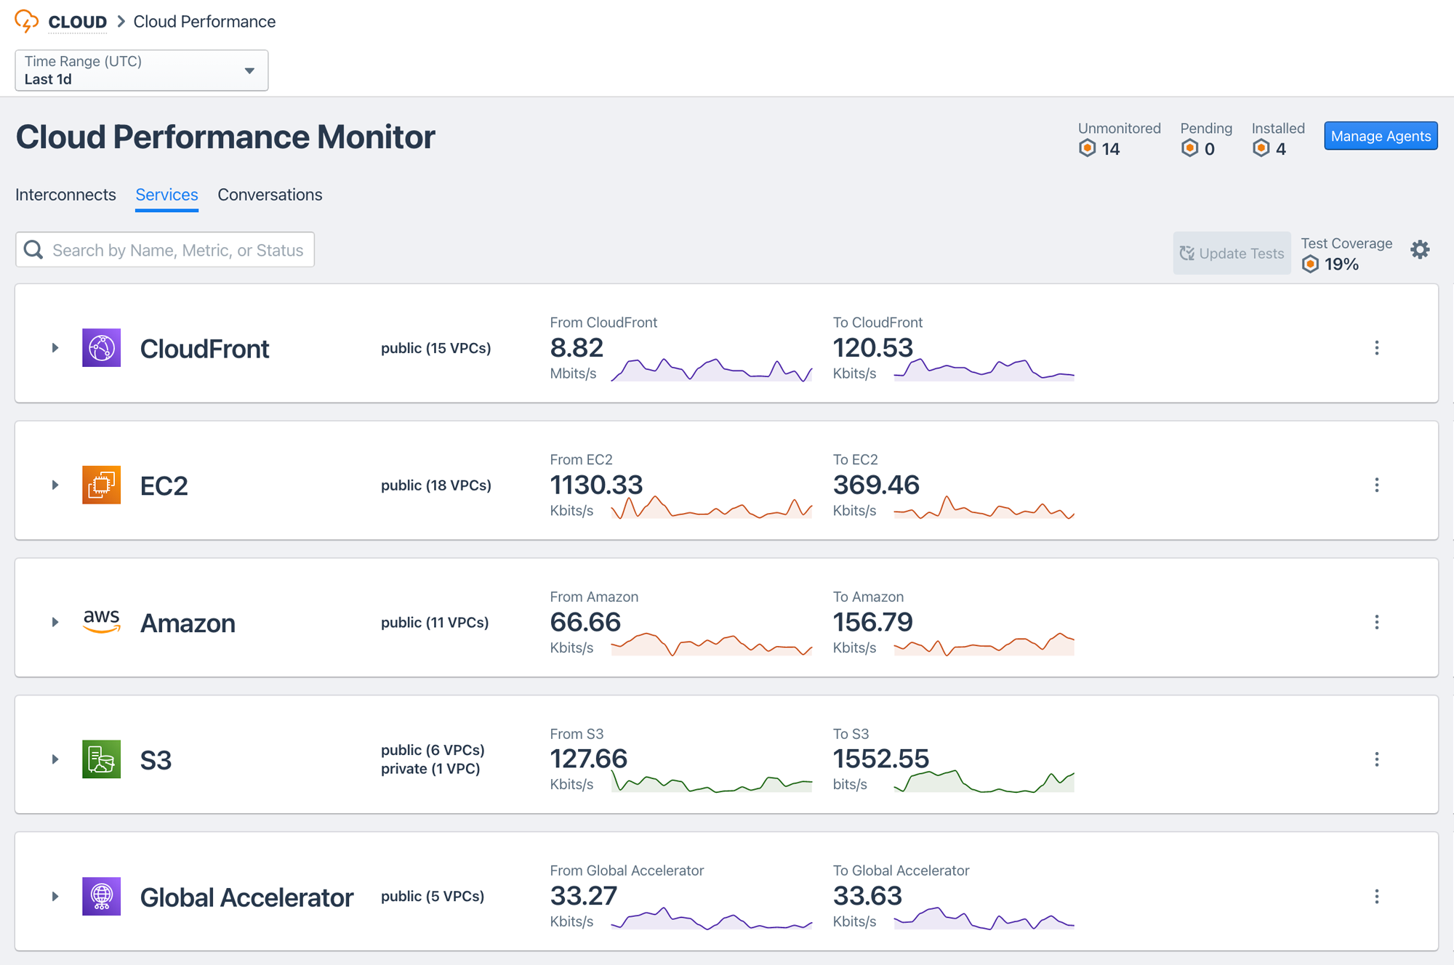1454x965 pixels.
Task: Click the To EC2 sparkline chart
Action: tap(984, 506)
